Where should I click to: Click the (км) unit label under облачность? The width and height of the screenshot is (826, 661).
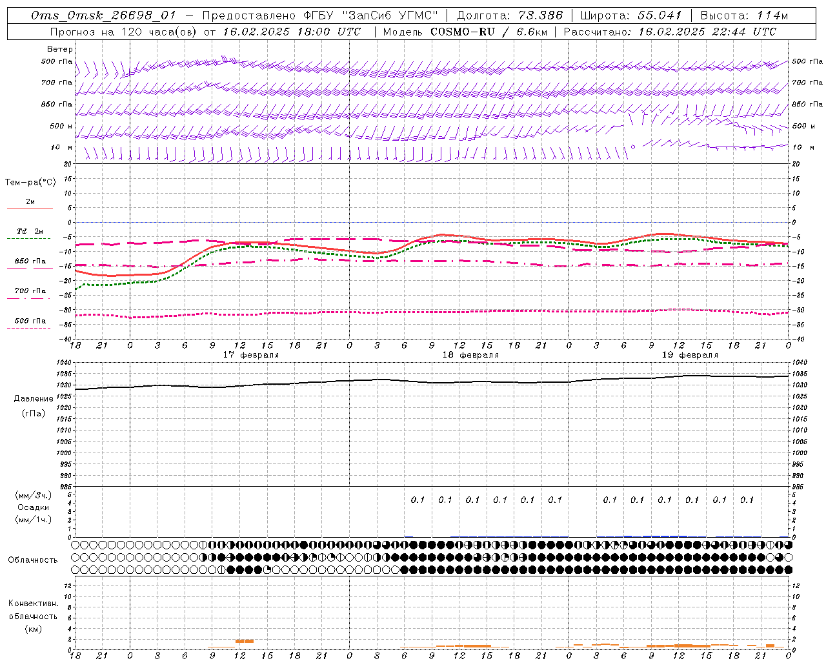click(33, 629)
